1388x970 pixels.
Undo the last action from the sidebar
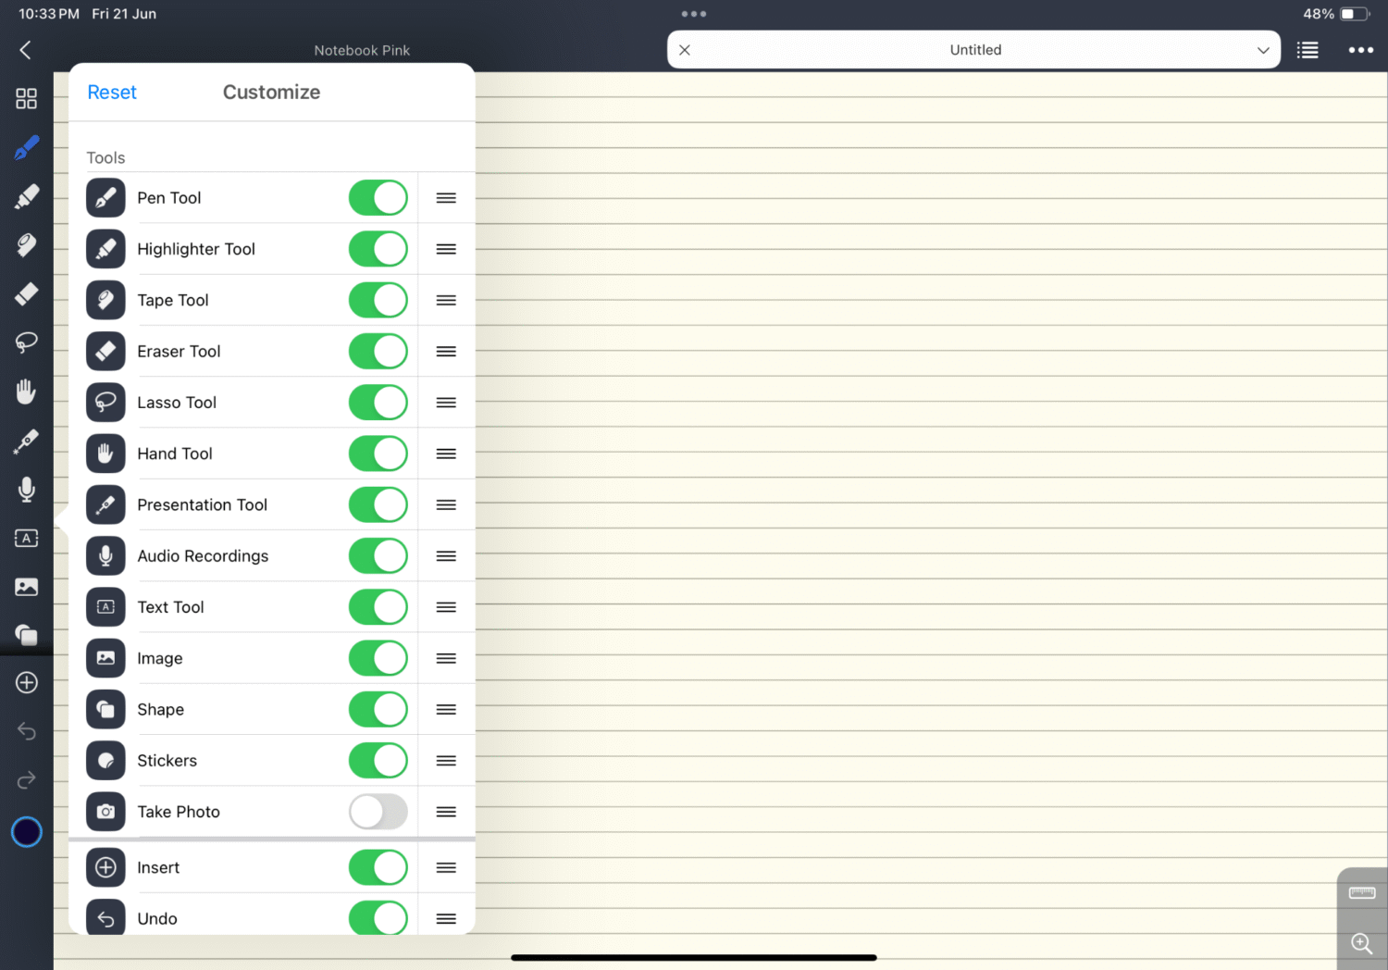point(26,731)
